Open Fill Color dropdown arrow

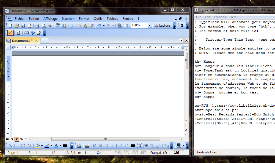[42, 146]
